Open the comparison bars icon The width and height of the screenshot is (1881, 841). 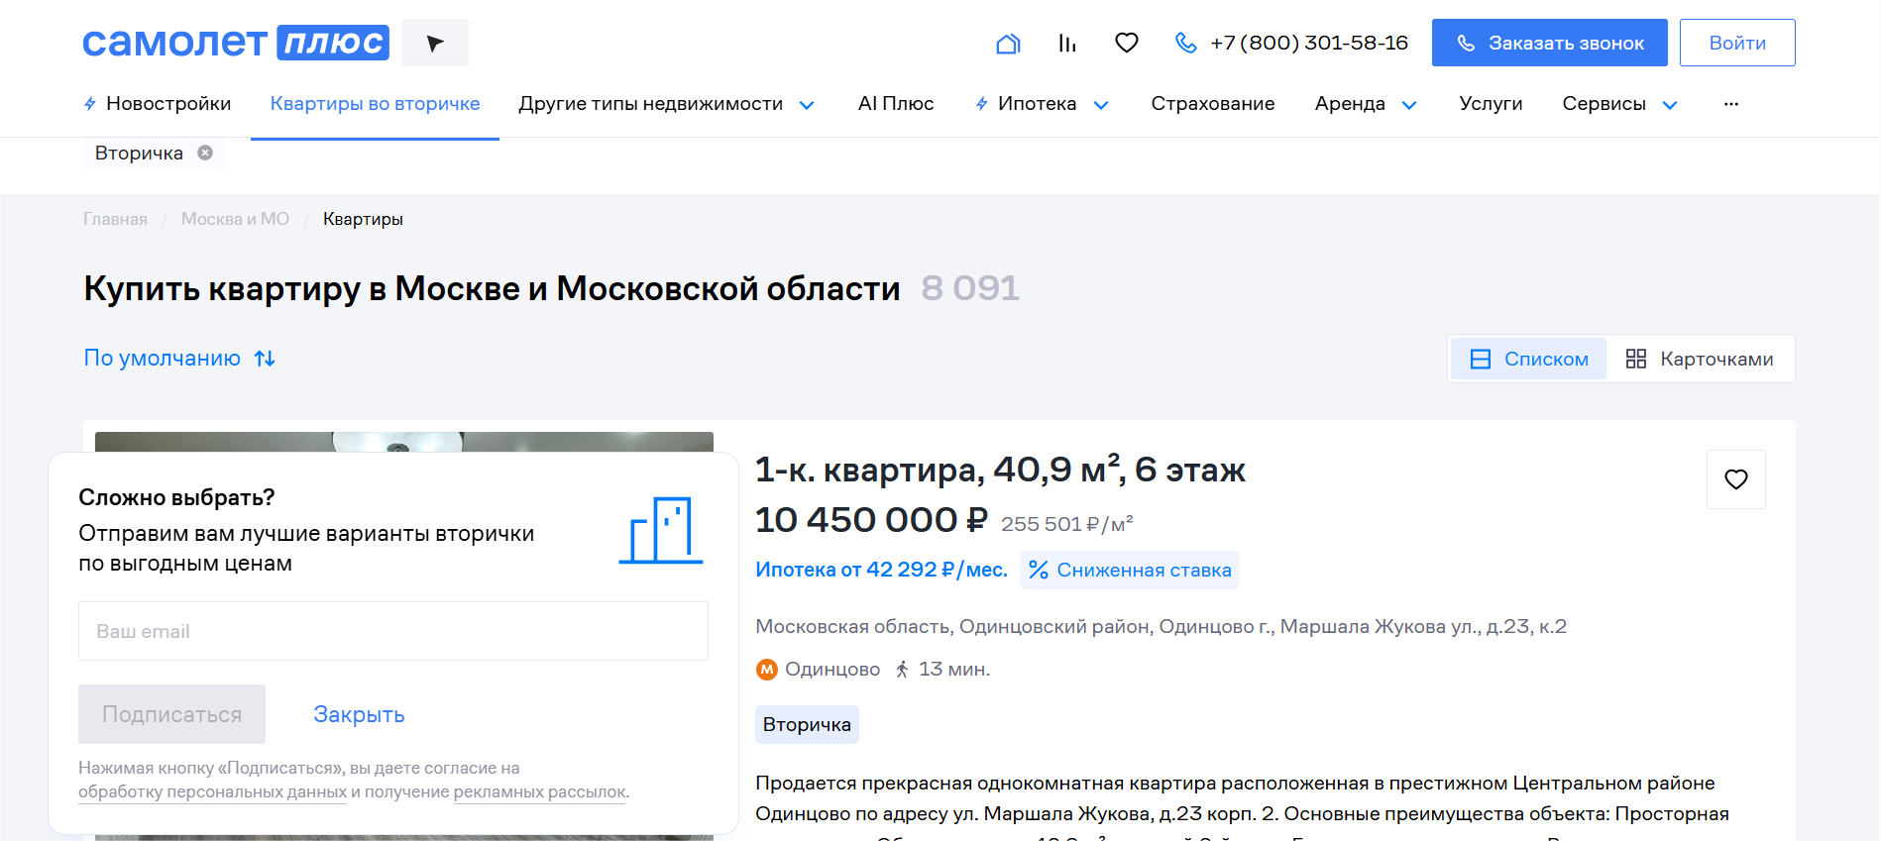coord(1067,43)
